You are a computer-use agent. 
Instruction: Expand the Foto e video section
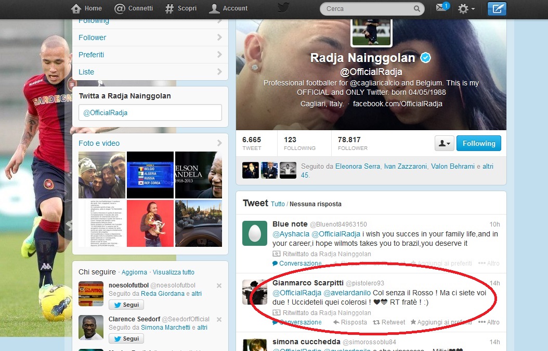tap(150, 143)
